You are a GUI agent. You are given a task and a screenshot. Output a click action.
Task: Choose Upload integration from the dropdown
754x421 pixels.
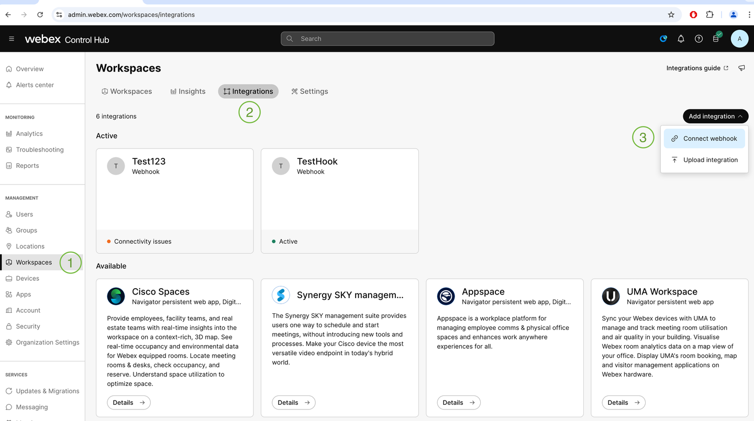click(x=704, y=160)
